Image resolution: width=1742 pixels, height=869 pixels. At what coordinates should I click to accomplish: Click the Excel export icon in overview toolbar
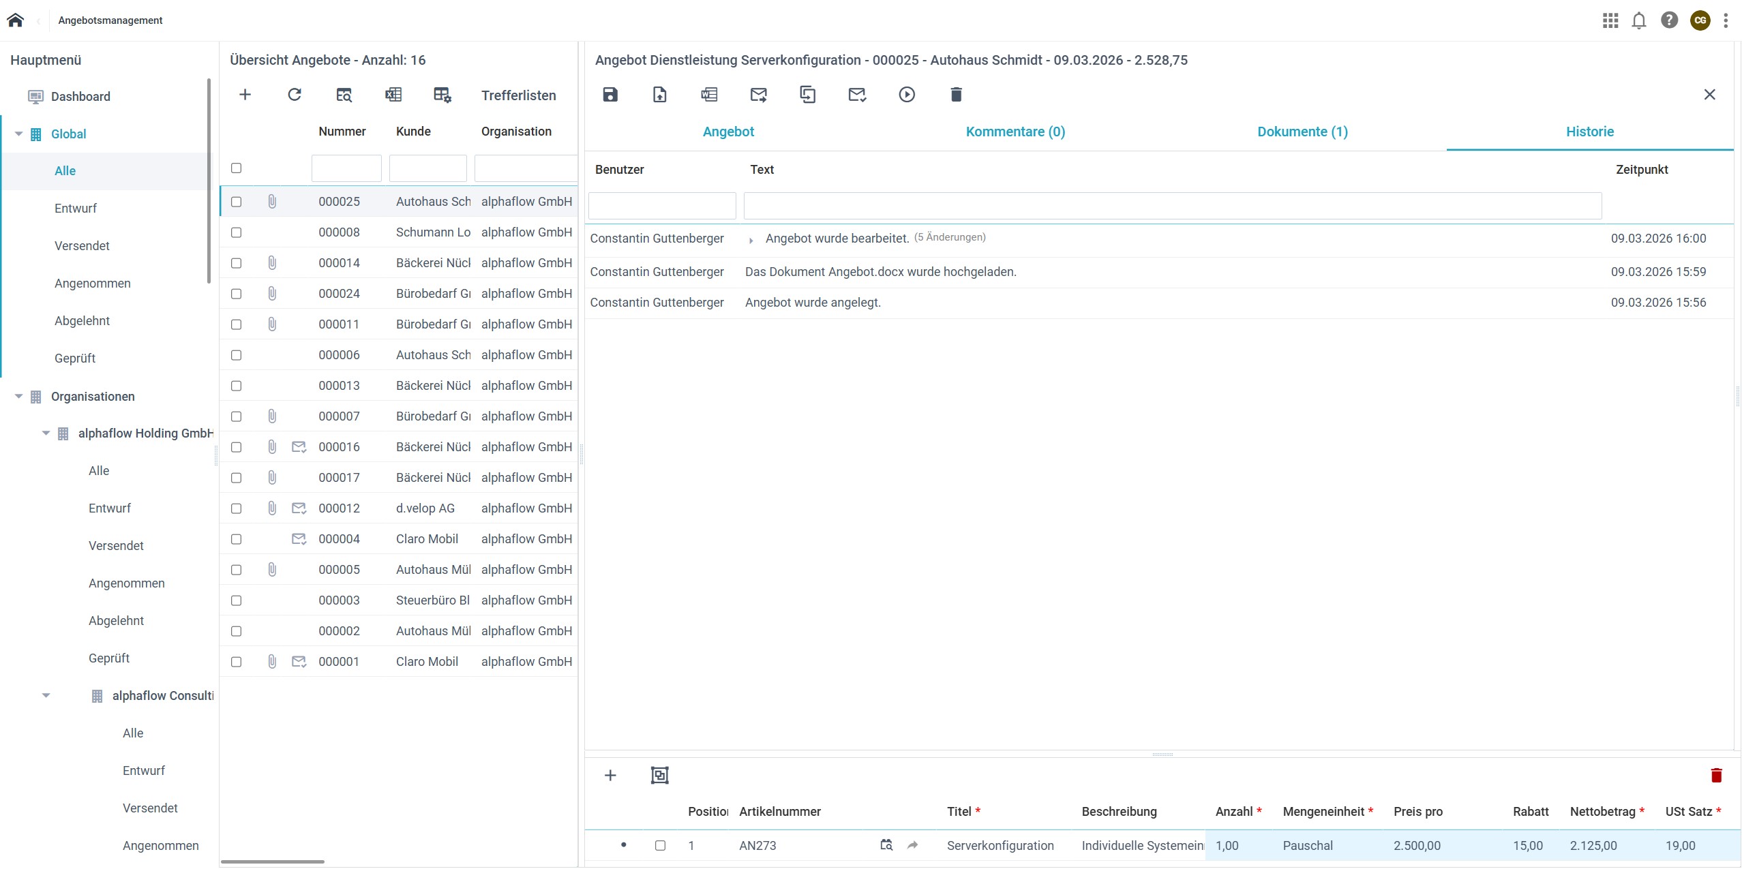coord(393,95)
